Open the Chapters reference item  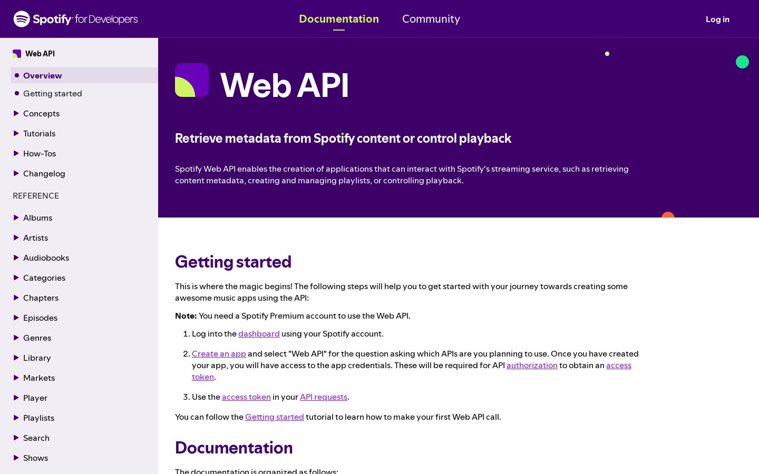tap(41, 298)
